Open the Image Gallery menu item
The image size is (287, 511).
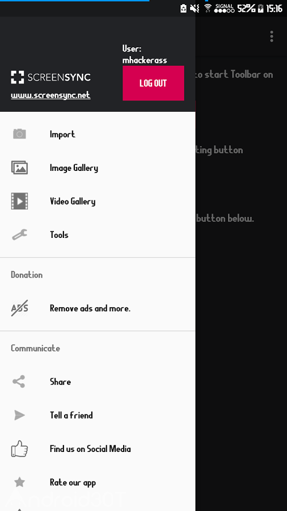pos(98,167)
